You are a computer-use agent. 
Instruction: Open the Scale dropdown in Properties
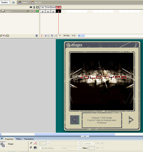(74, 148)
